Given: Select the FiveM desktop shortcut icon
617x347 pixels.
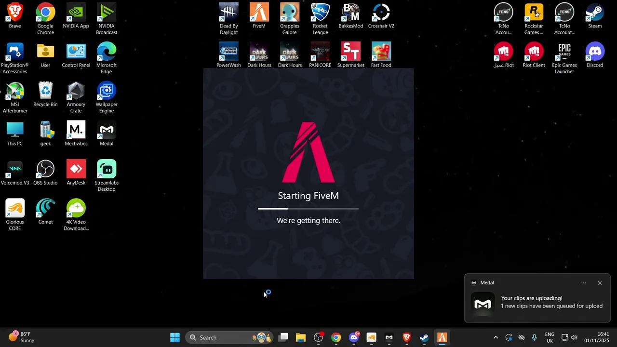Looking at the screenshot, I should pyautogui.click(x=259, y=16).
